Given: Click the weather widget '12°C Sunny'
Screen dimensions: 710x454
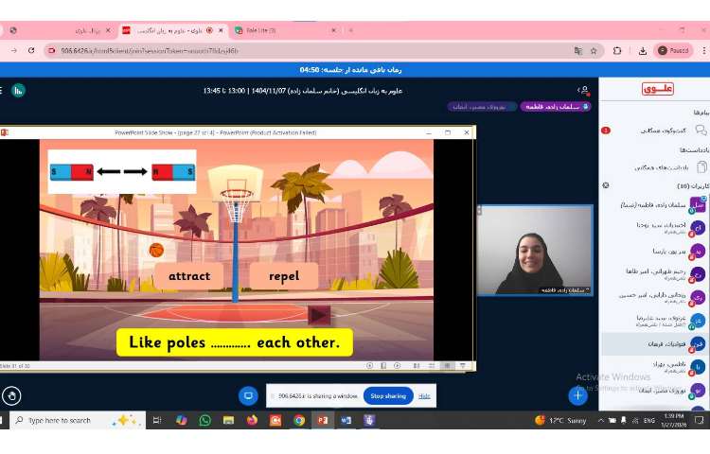Looking at the screenshot, I should click(x=560, y=421).
